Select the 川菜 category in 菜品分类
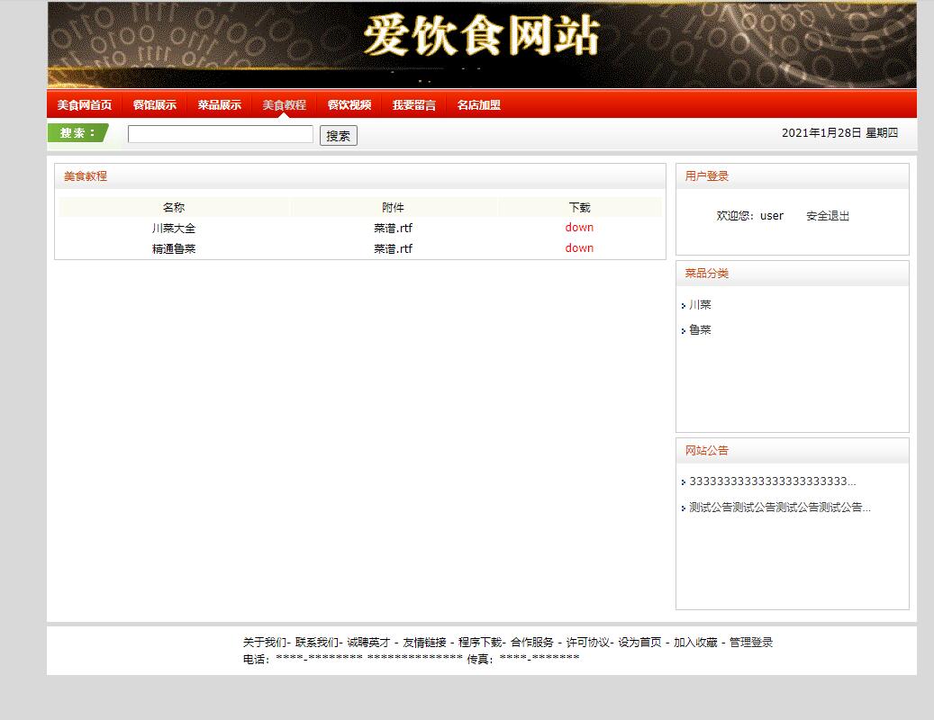 pyautogui.click(x=700, y=304)
